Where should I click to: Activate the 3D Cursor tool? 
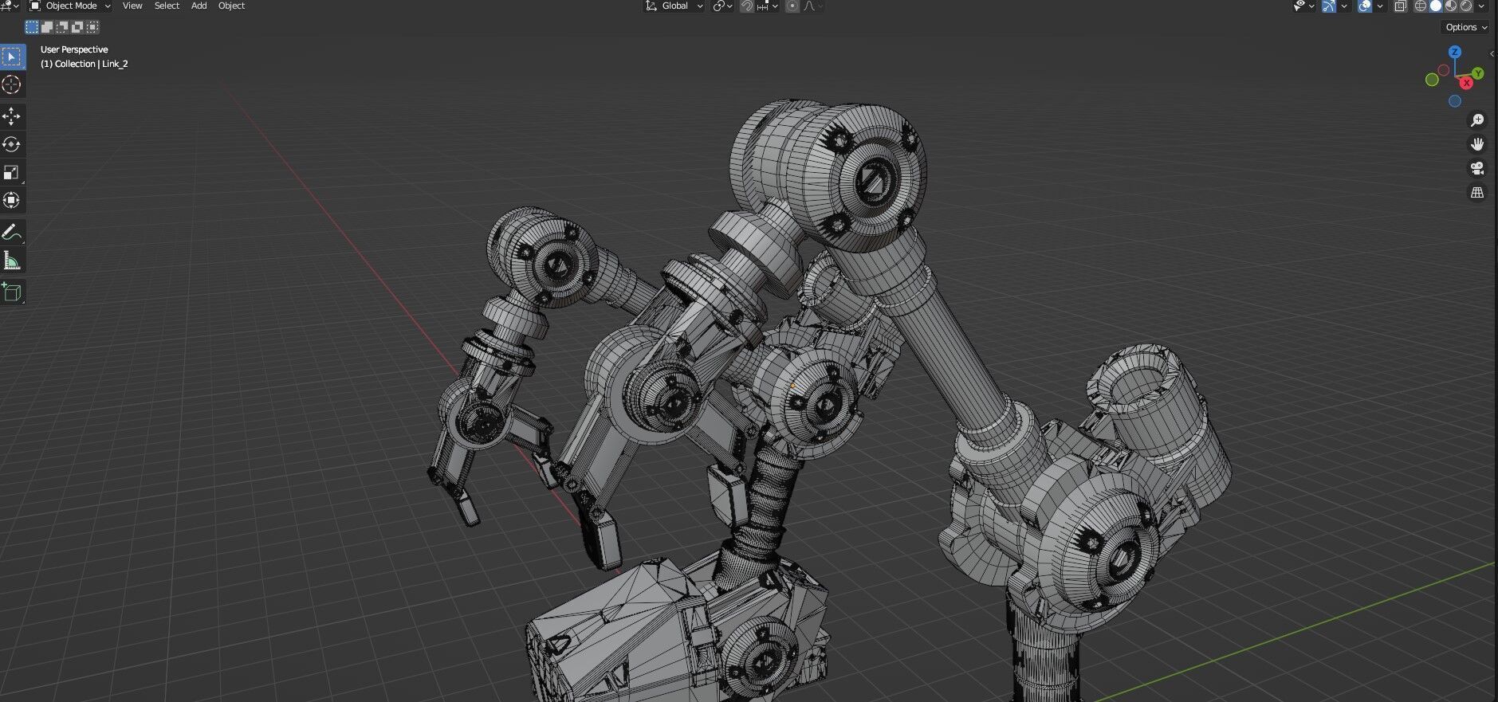point(11,84)
